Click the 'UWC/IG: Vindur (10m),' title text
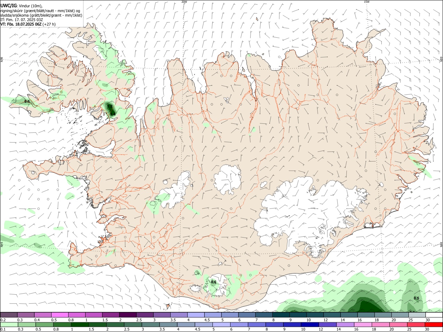 (x=21, y=6)
